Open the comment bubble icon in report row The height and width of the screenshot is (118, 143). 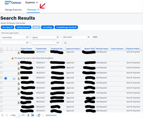click(x=14, y=79)
